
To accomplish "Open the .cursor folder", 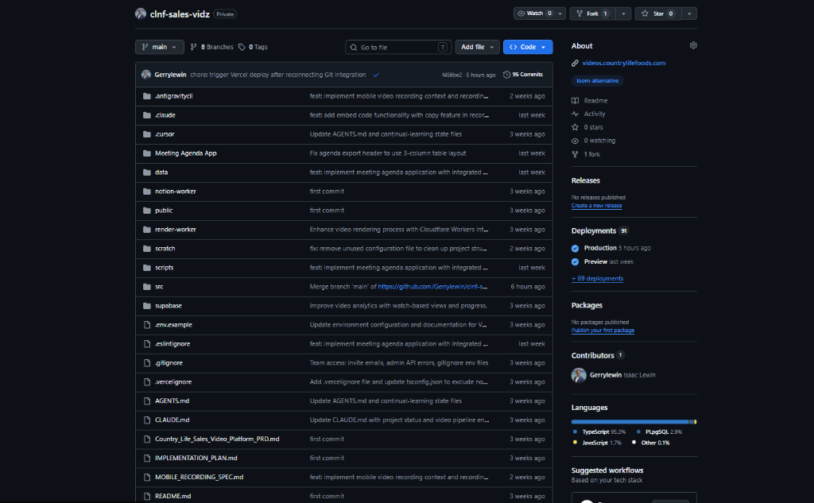I will point(165,134).
